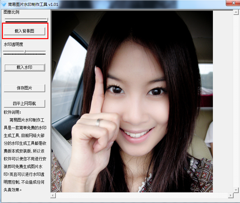
Task: Click description line 生成工具, 目前网络大部
Action: (x=24, y=135)
